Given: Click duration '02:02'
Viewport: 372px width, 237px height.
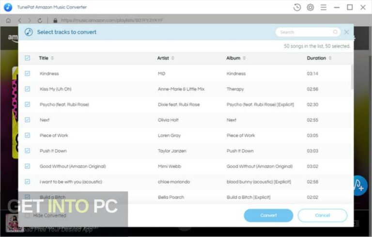Looking at the screenshot, I should tap(312, 197).
